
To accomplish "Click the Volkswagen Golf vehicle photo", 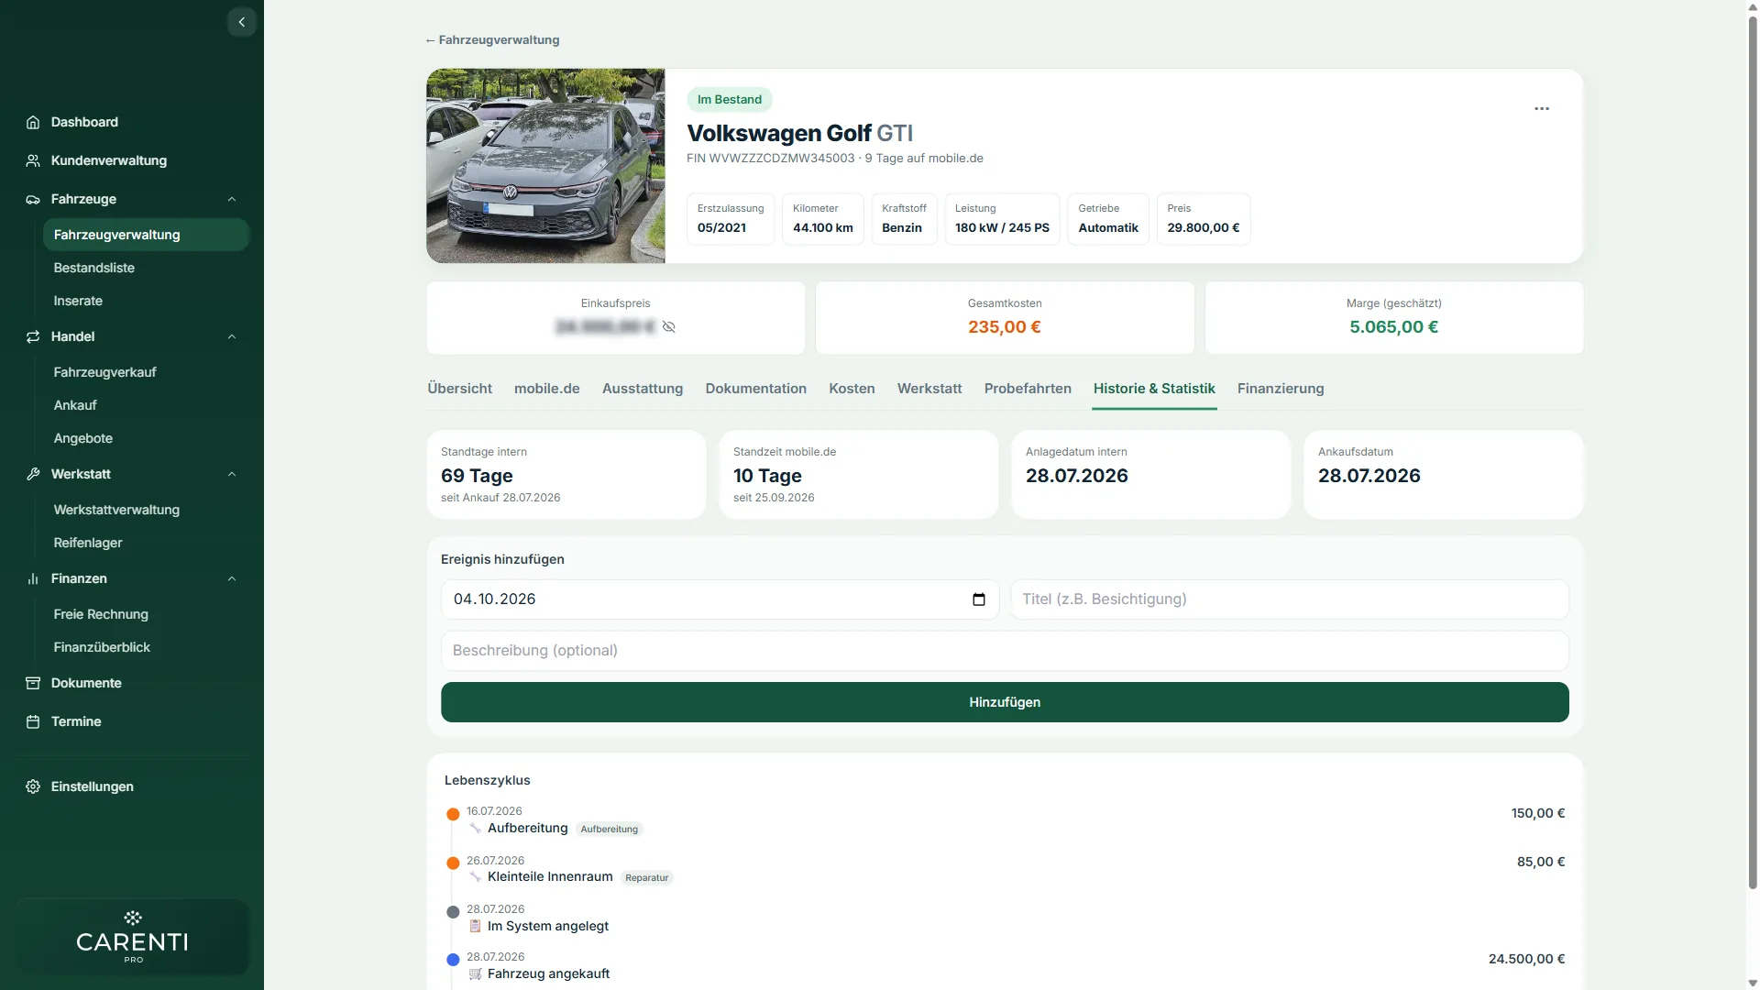I will pyautogui.click(x=545, y=166).
